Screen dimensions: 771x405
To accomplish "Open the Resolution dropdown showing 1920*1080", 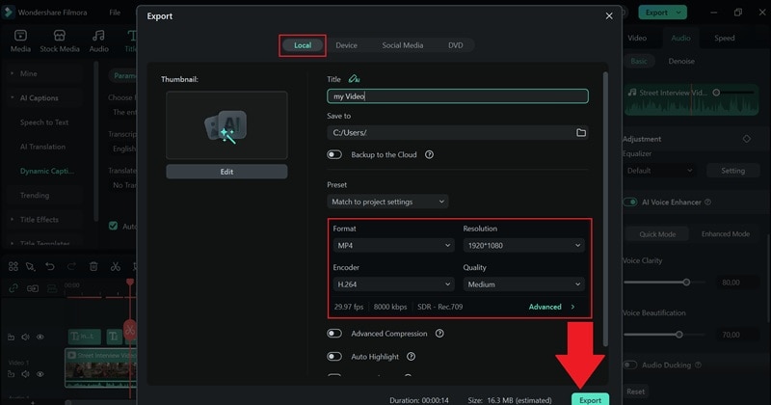I will (523, 245).
